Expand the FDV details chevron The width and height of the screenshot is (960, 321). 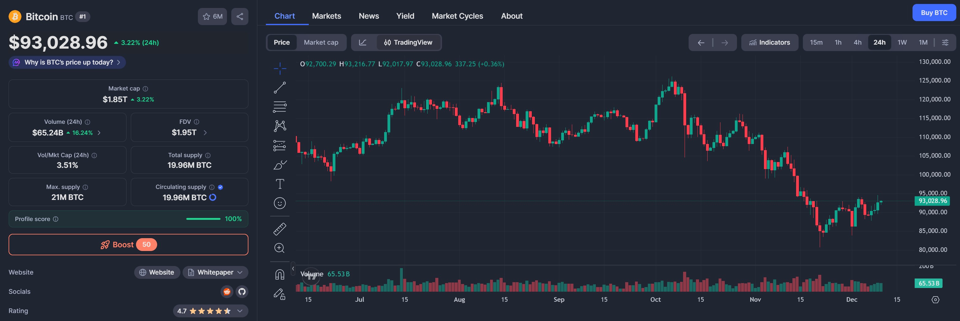[x=205, y=132]
